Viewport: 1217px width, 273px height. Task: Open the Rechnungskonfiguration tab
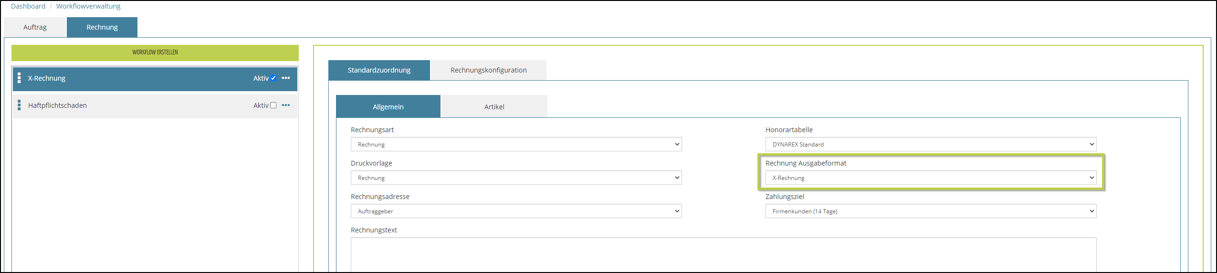tap(488, 70)
